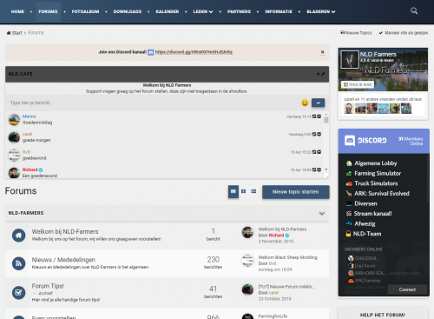Go to the Kalender menu item
The width and height of the screenshot is (434, 319).
168,11
